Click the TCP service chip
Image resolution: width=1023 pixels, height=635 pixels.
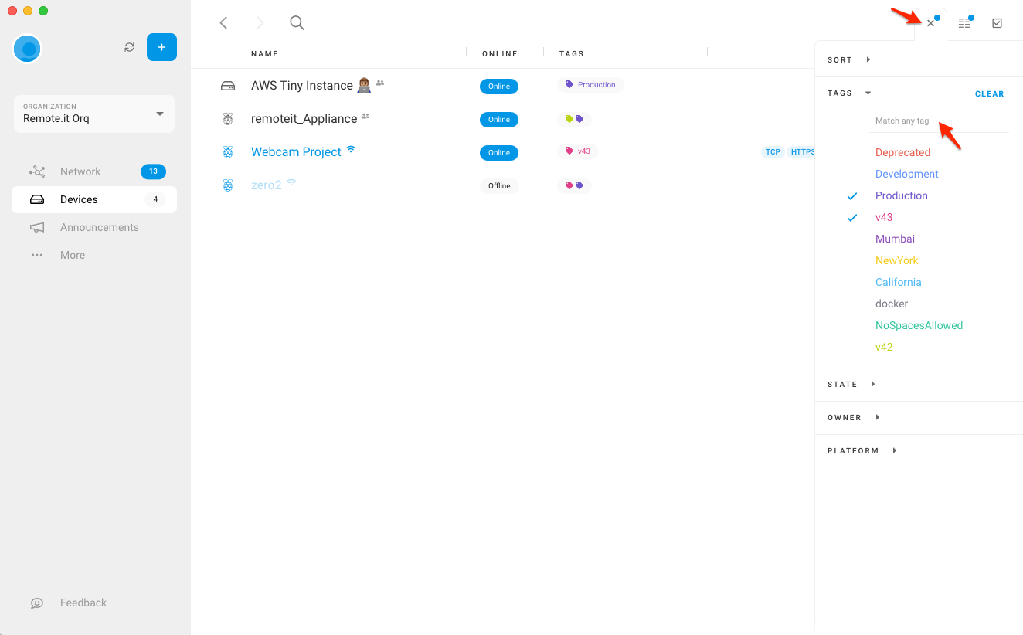[x=773, y=151]
